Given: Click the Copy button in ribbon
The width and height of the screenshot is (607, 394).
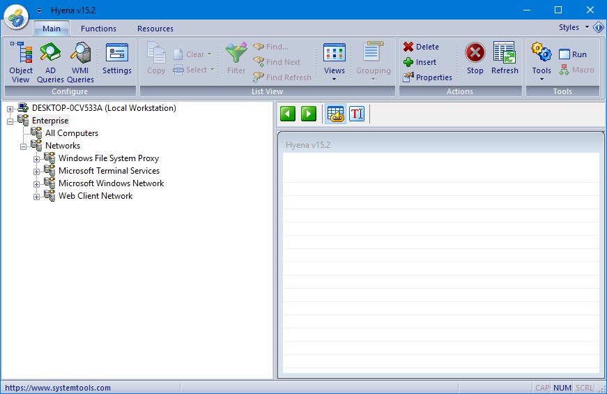Looking at the screenshot, I should [156, 59].
